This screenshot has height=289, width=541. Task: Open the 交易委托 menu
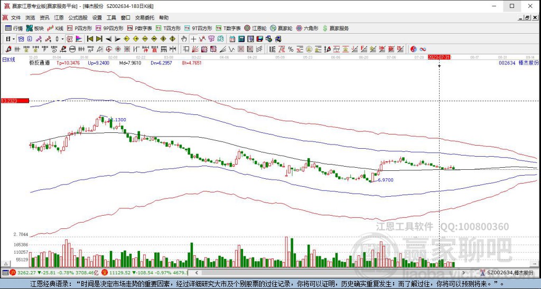point(145,17)
